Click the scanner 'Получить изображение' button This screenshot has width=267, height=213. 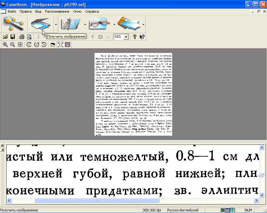coord(40,24)
